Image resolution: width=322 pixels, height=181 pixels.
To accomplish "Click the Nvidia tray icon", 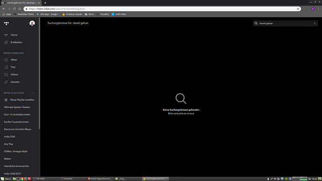I will click(x=286, y=179).
